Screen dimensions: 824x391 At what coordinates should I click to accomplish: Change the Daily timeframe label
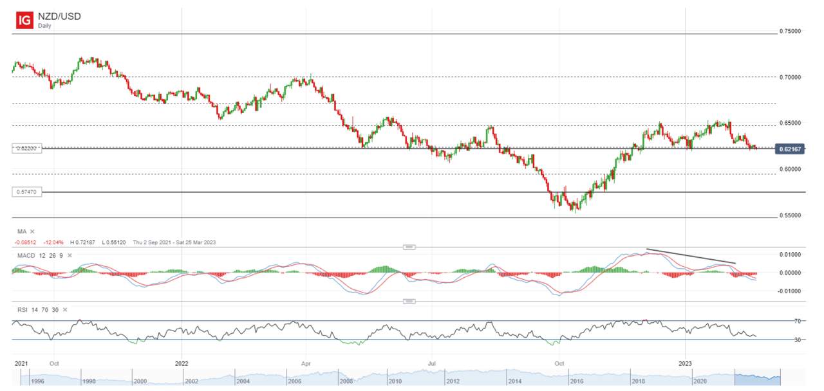44,26
